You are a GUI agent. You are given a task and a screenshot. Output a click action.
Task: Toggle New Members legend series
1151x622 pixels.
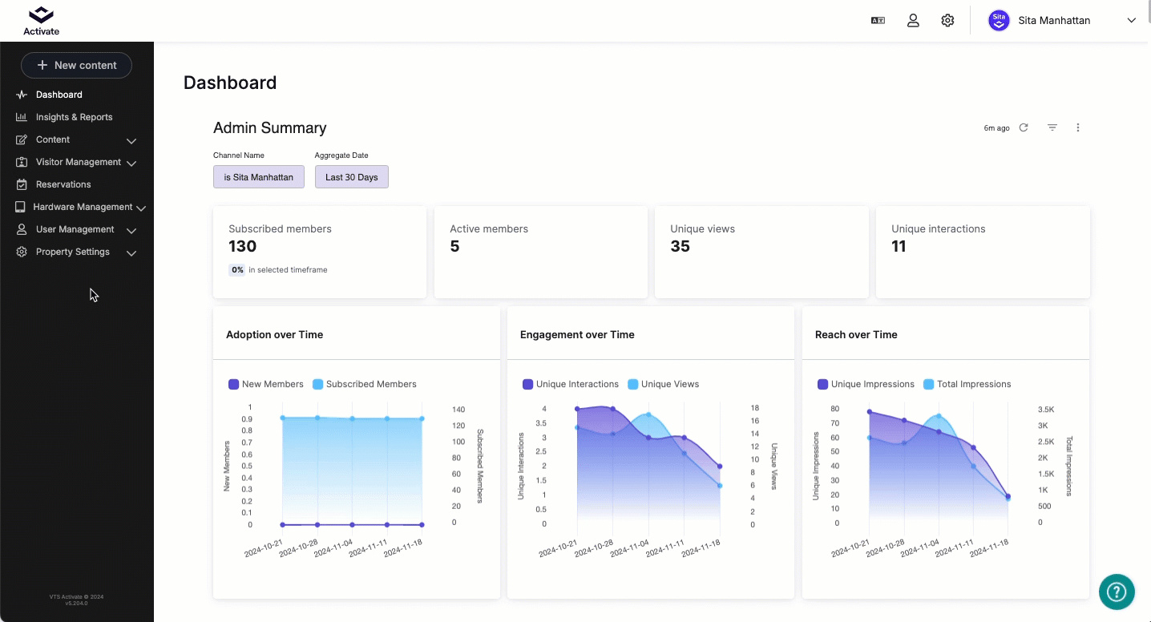(265, 384)
